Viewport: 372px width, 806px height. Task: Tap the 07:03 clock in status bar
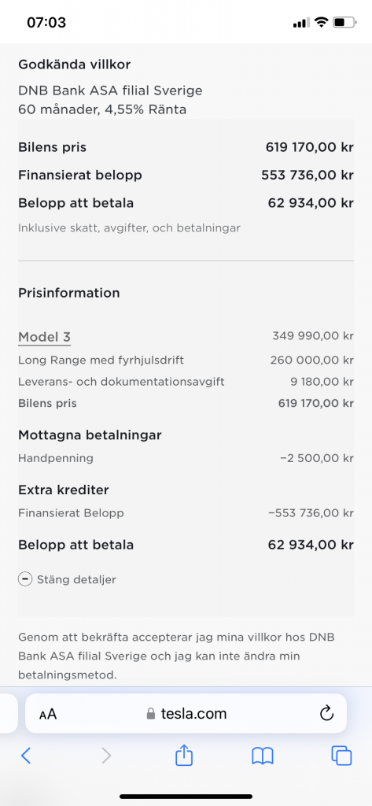tap(46, 23)
